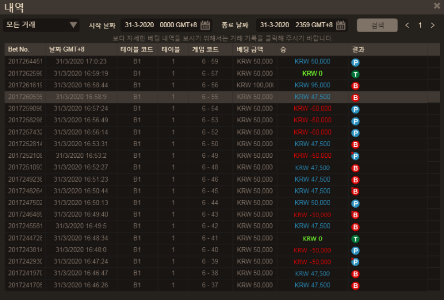Screen dimensions: 444x300
Task: Click the end date input field
Action: point(295,25)
